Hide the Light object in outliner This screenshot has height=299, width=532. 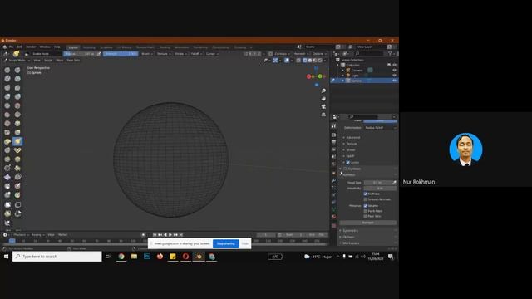394,76
